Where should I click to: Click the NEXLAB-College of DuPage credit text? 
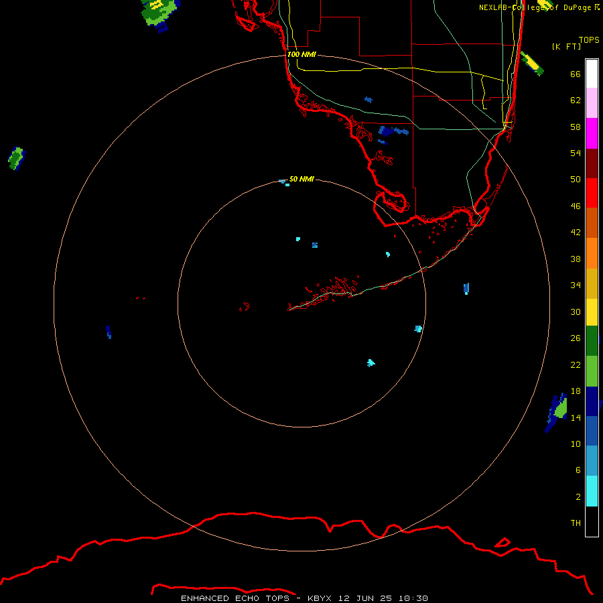coord(539,7)
